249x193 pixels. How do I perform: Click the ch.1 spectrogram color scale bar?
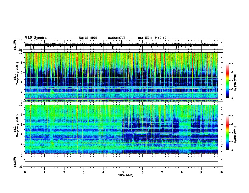[227, 81]
